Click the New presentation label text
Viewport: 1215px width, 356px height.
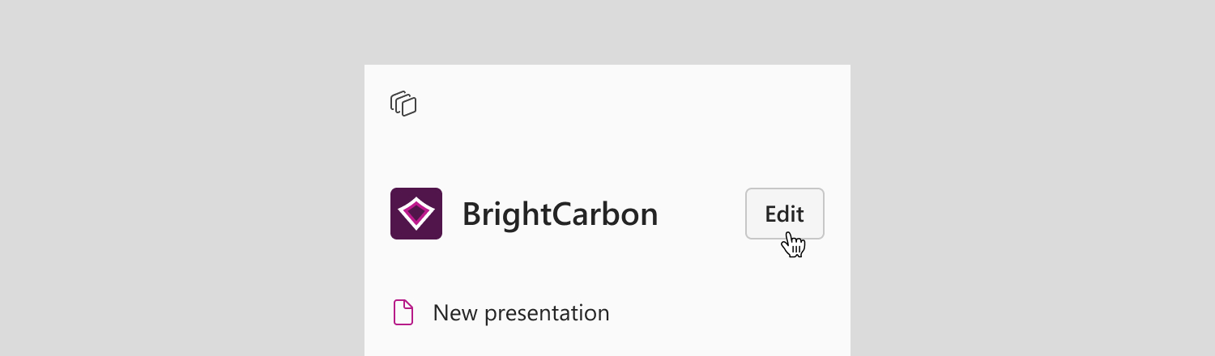[521, 312]
